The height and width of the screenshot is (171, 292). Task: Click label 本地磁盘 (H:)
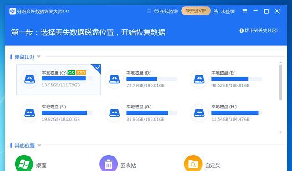tap(224, 106)
